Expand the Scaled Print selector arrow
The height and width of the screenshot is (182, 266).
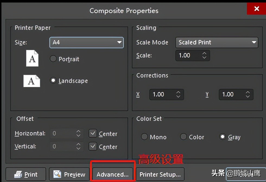point(254,43)
